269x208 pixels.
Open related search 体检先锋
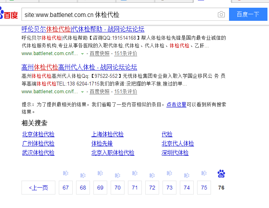pos(102,143)
